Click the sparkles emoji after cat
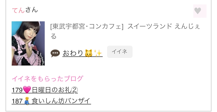 pos(98,53)
